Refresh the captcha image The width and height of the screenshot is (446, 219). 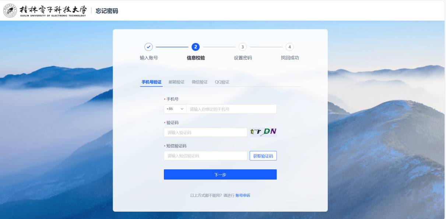pyautogui.click(x=263, y=132)
